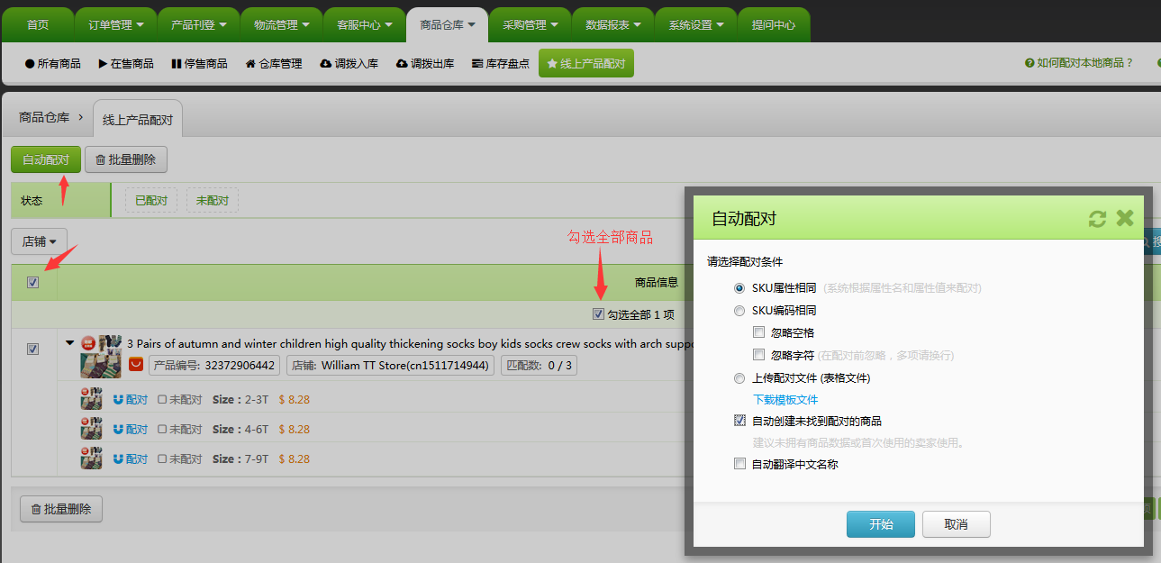Go to 仓库管理
Image resolution: width=1161 pixels, height=563 pixels.
pyautogui.click(x=274, y=63)
